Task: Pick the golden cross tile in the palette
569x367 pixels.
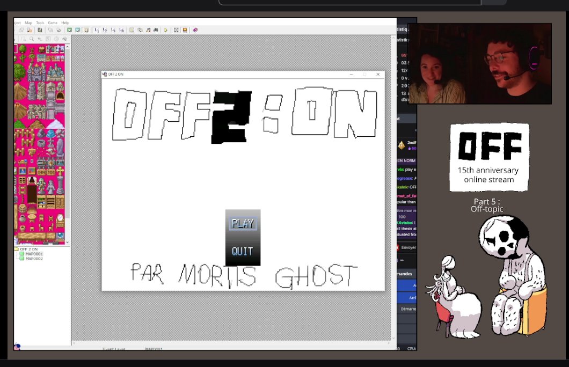Action: (x=60, y=171)
